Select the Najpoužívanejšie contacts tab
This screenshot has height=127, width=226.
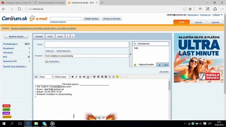[x=144, y=65]
